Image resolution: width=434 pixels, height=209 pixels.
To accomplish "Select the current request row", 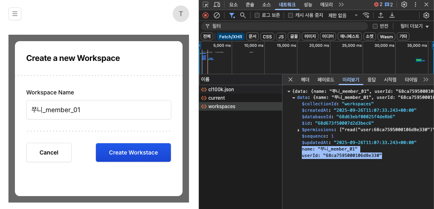I will (241, 98).
